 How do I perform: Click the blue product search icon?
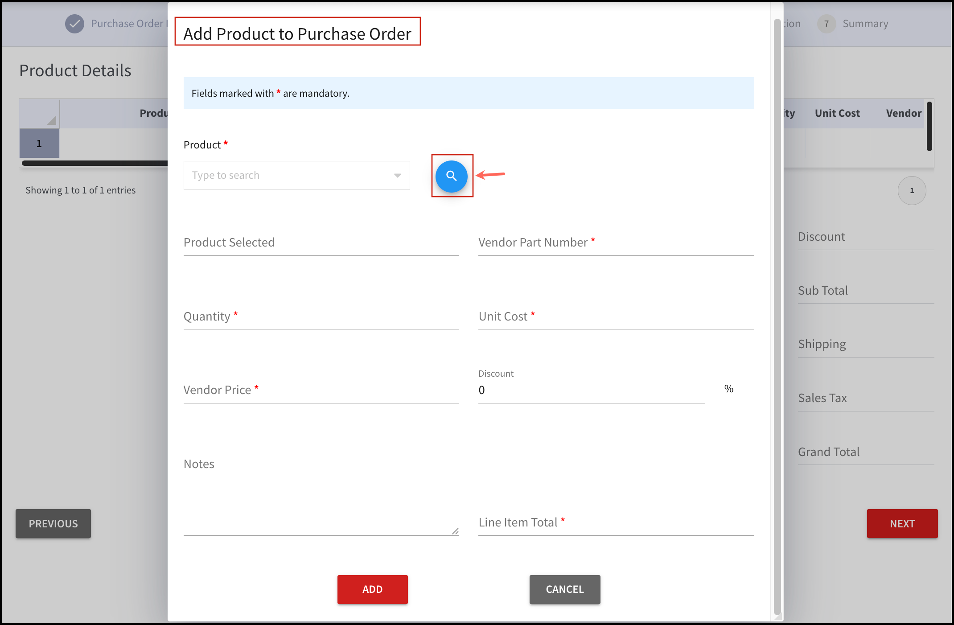tap(451, 176)
